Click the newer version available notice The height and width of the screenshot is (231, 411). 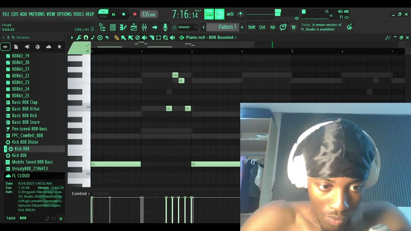coord(321,27)
